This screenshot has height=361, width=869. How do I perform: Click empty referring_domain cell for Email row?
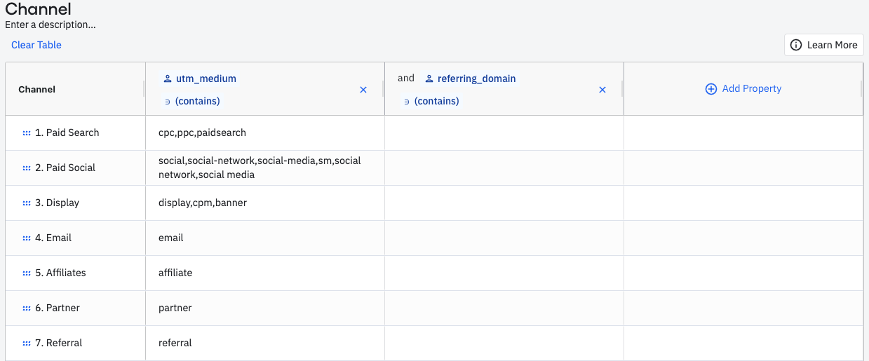click(504, 238)
